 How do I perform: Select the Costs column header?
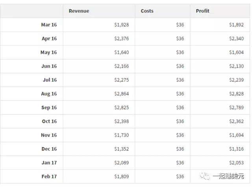point(147,11)
